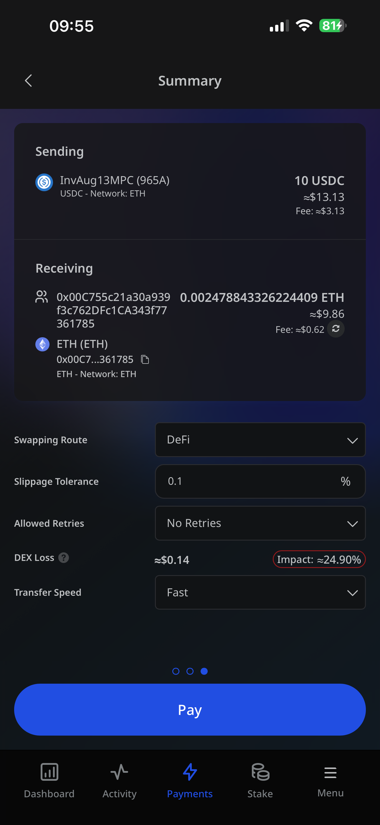The width and height of the screenshot is (380, 825).
Task: Select the first page indicator dot
Action: [x=176, y=671]
